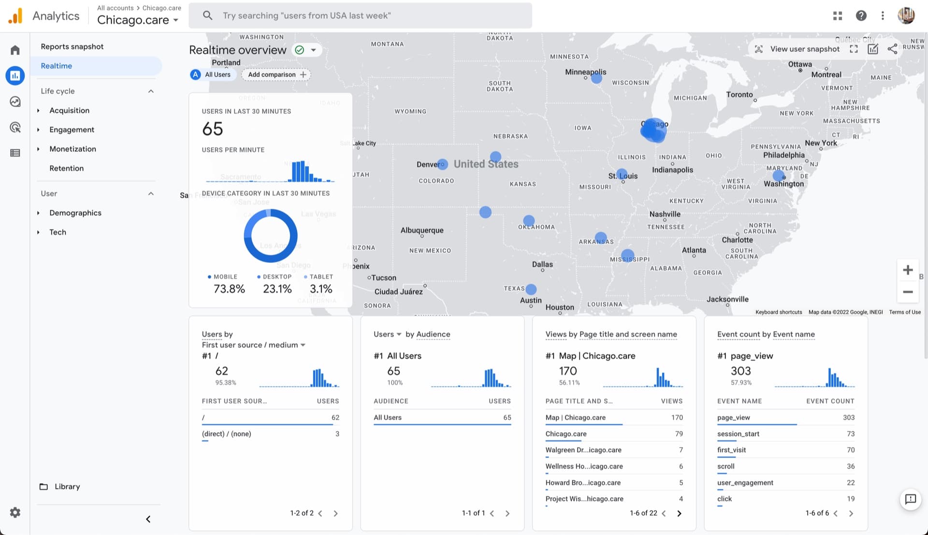Viewport: 928px width, 535px height.
Task: Select Reports snapshot in sidebar
Action: [72, 46]
